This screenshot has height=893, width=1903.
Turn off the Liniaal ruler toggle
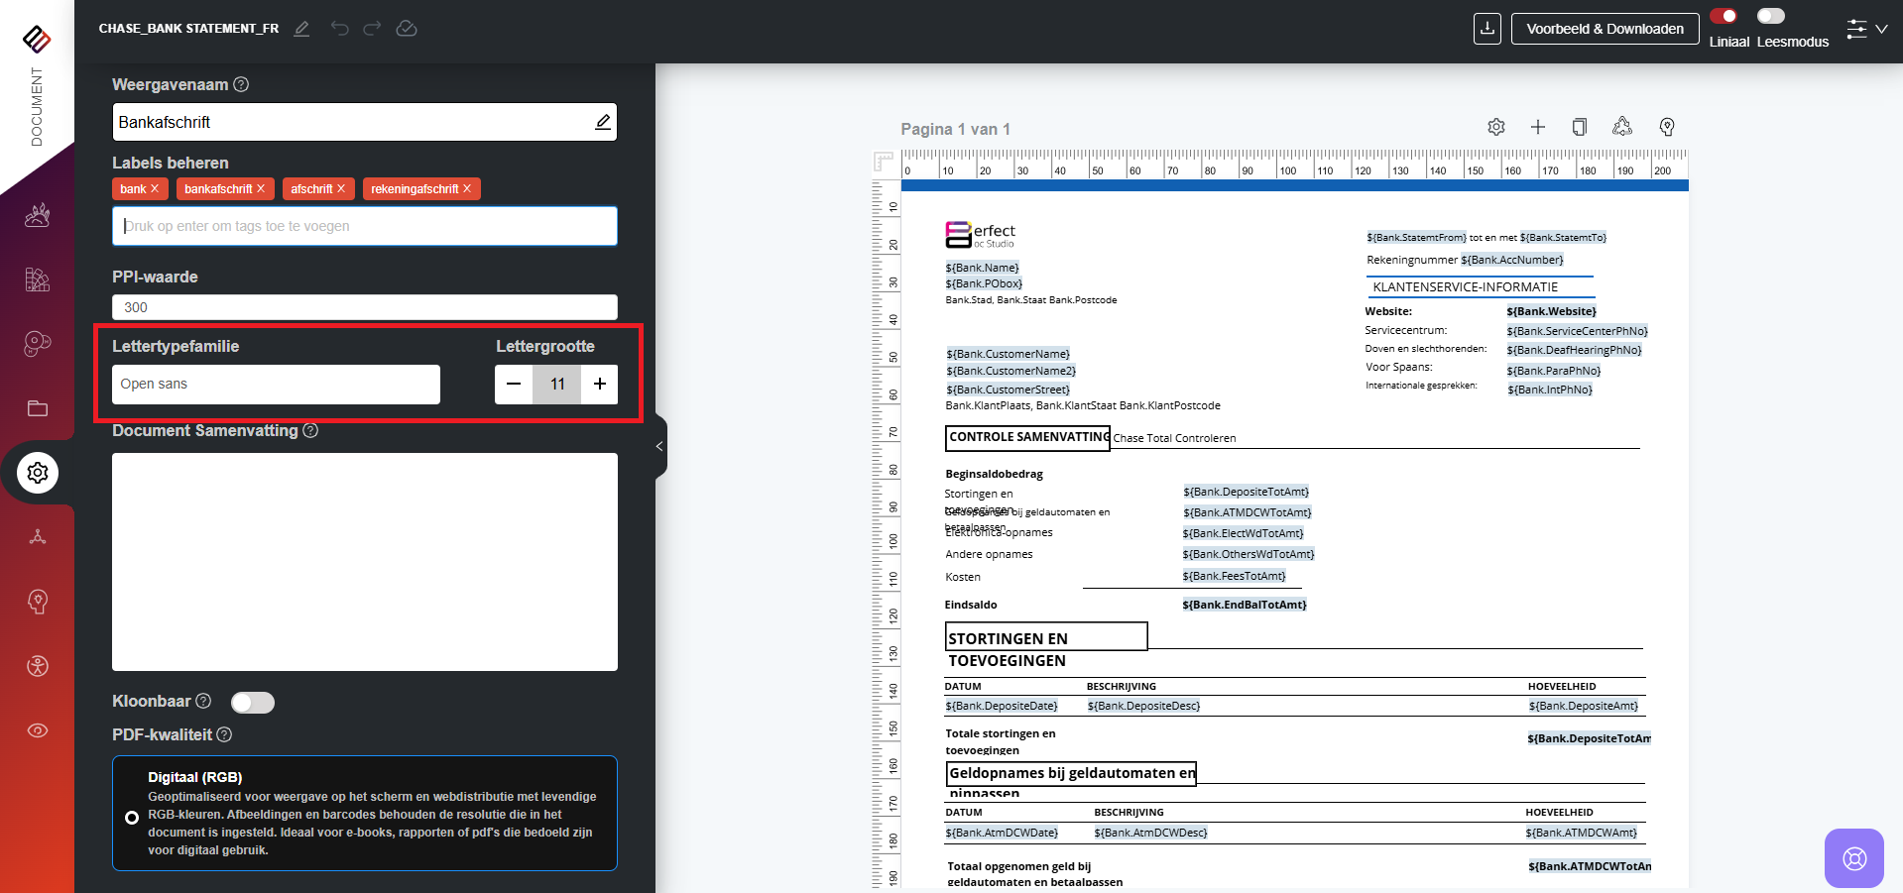(1724, 16)
